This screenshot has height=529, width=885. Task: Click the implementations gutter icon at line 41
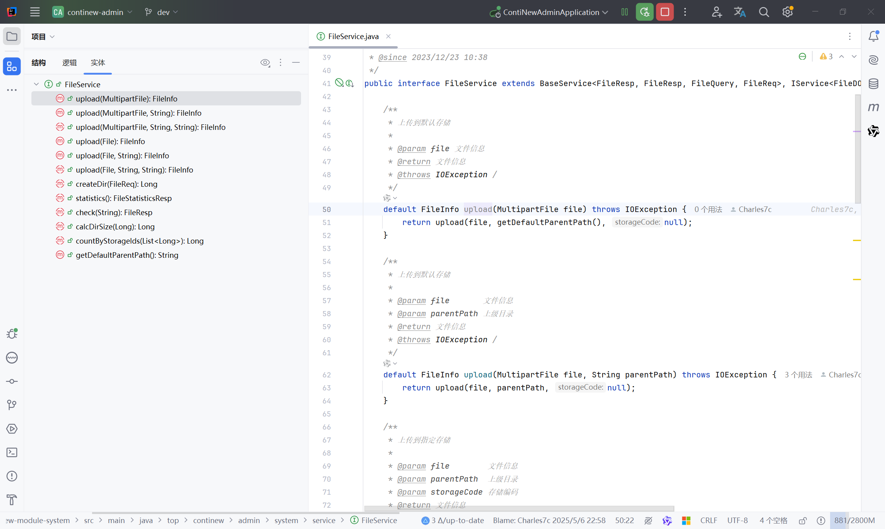pyautogui.click(x=350, y=83)
